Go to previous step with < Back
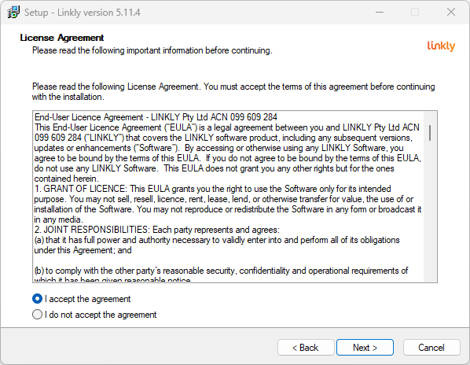Screen dimensions: 470x365 pos(306,348)
